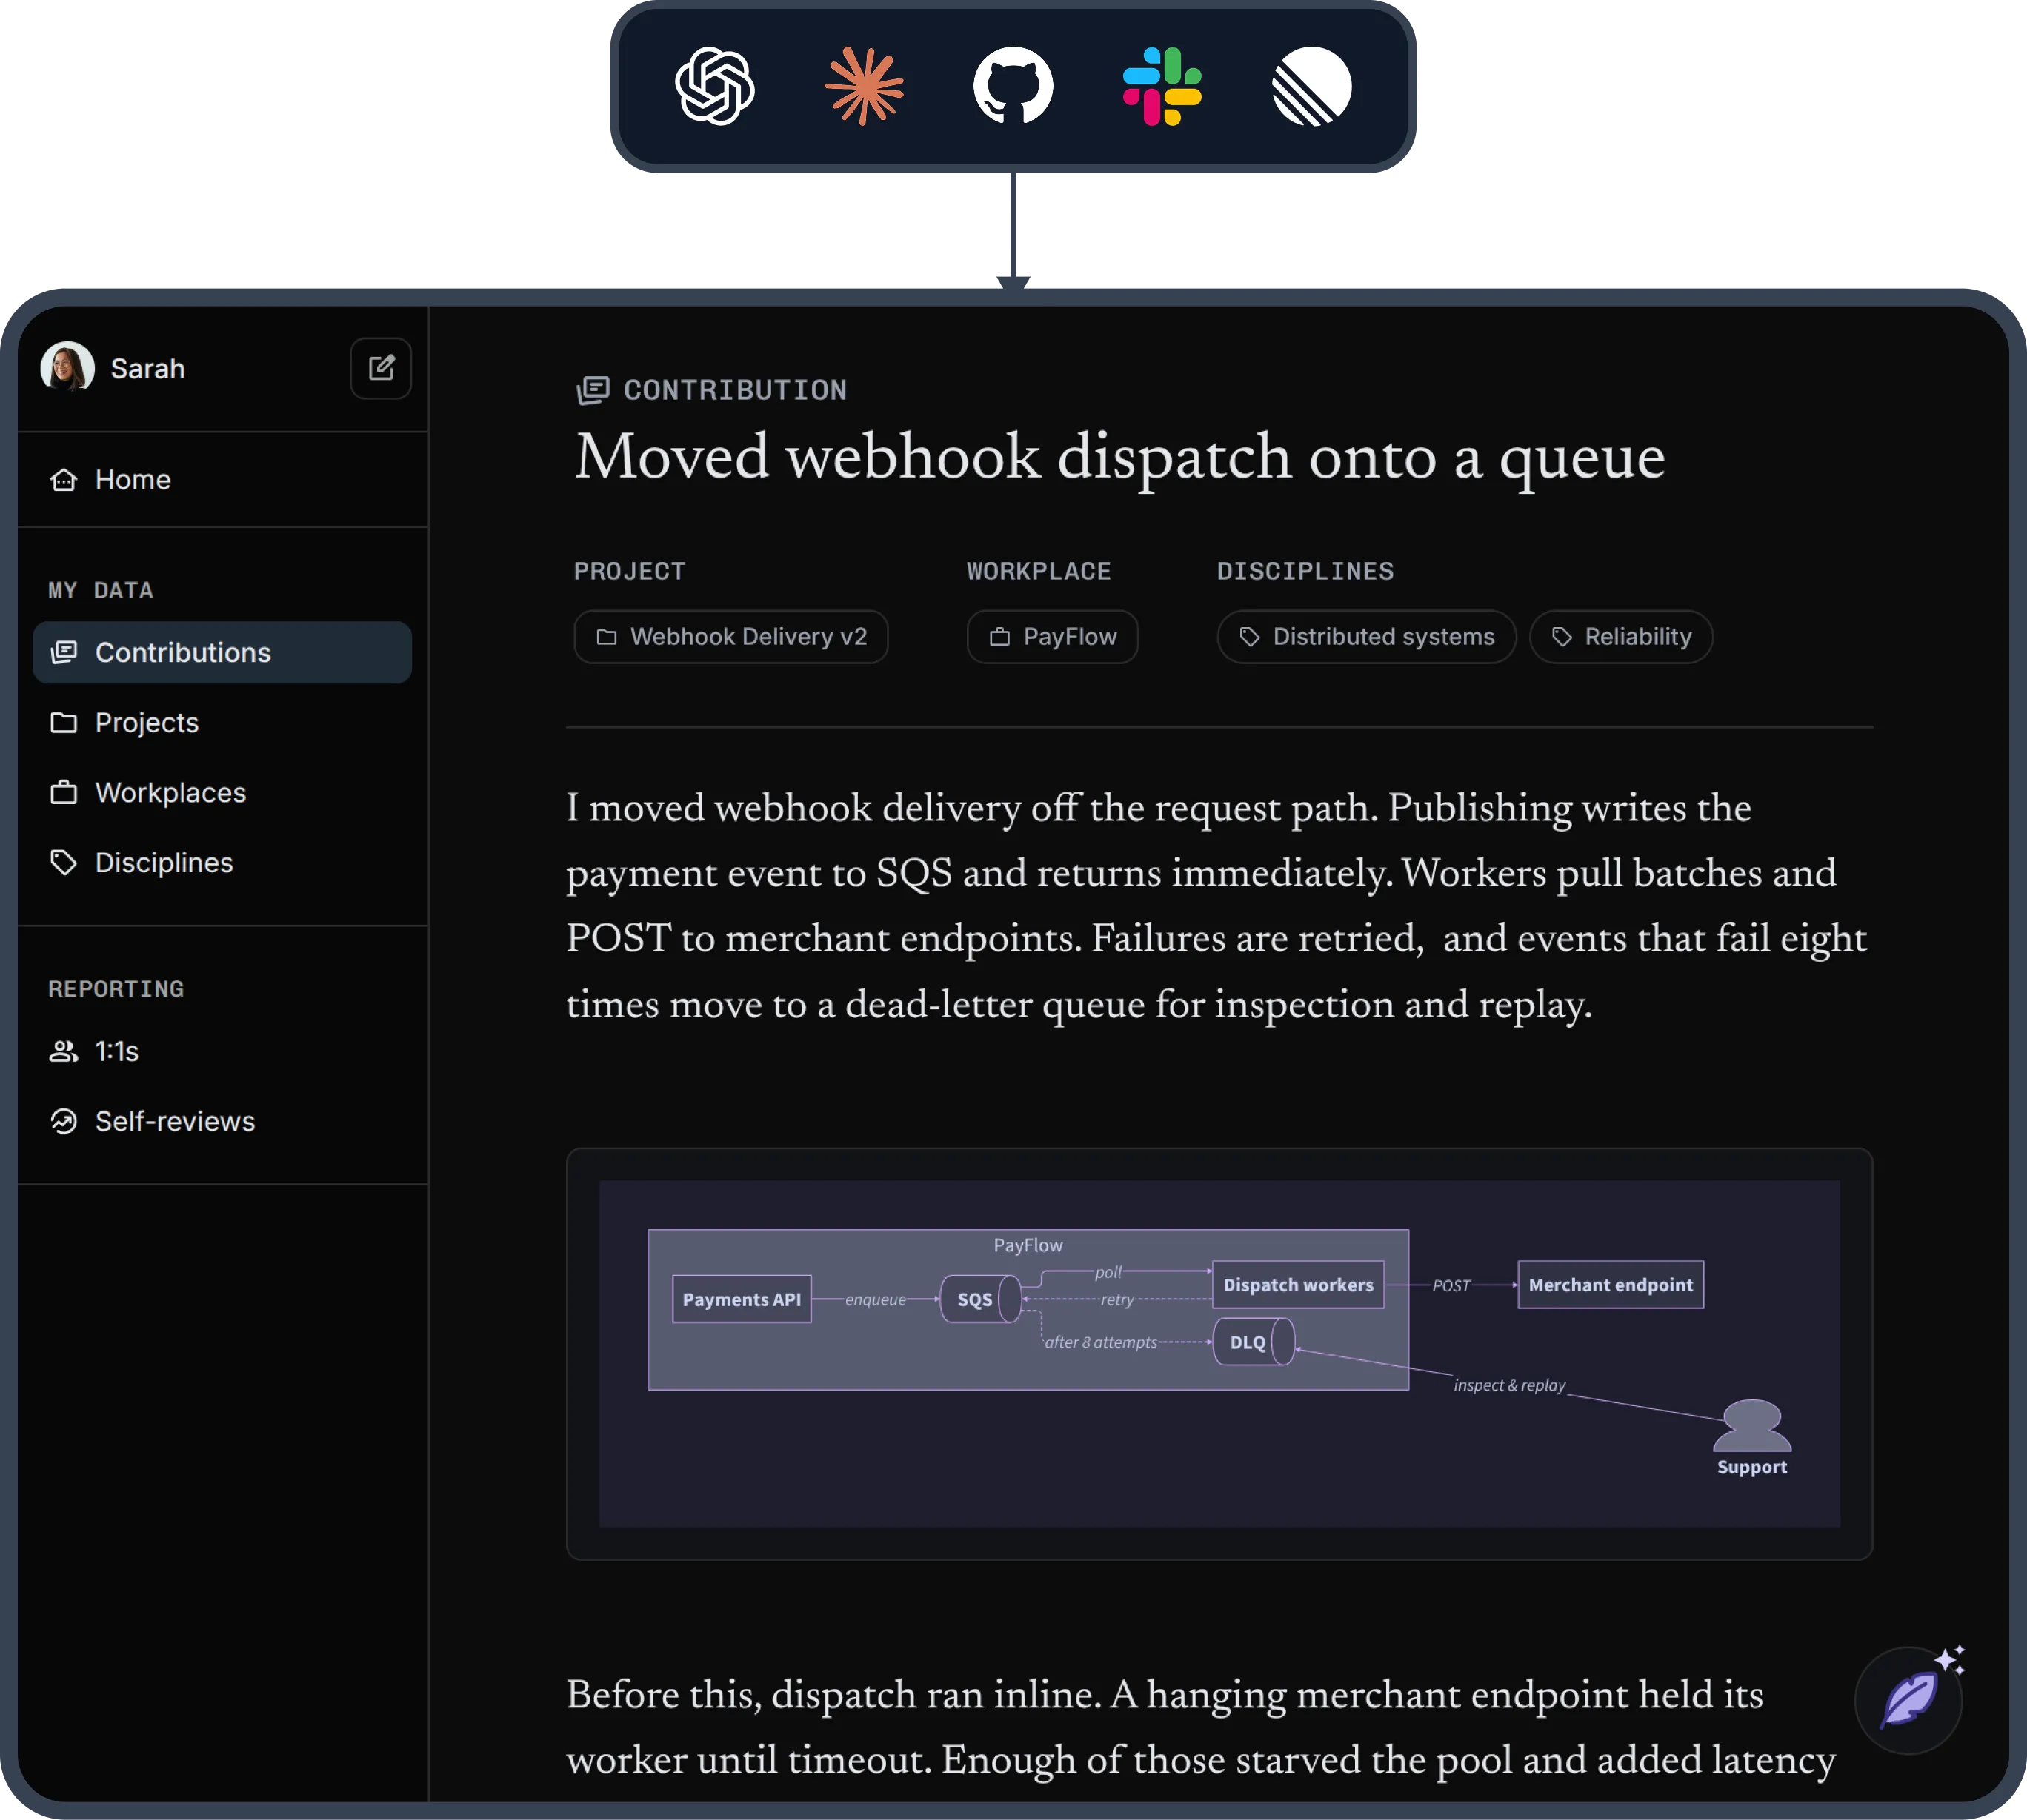This screenshot has width=2027, height=1820.
Task: Click tag icon in Distributed systems chip
Action: click(1250, 637)
